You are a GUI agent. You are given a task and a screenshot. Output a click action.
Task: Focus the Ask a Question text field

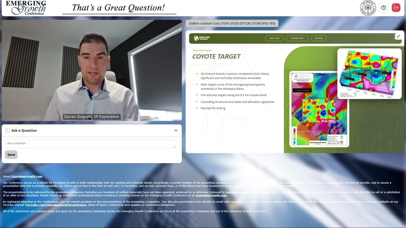(90, 143)
